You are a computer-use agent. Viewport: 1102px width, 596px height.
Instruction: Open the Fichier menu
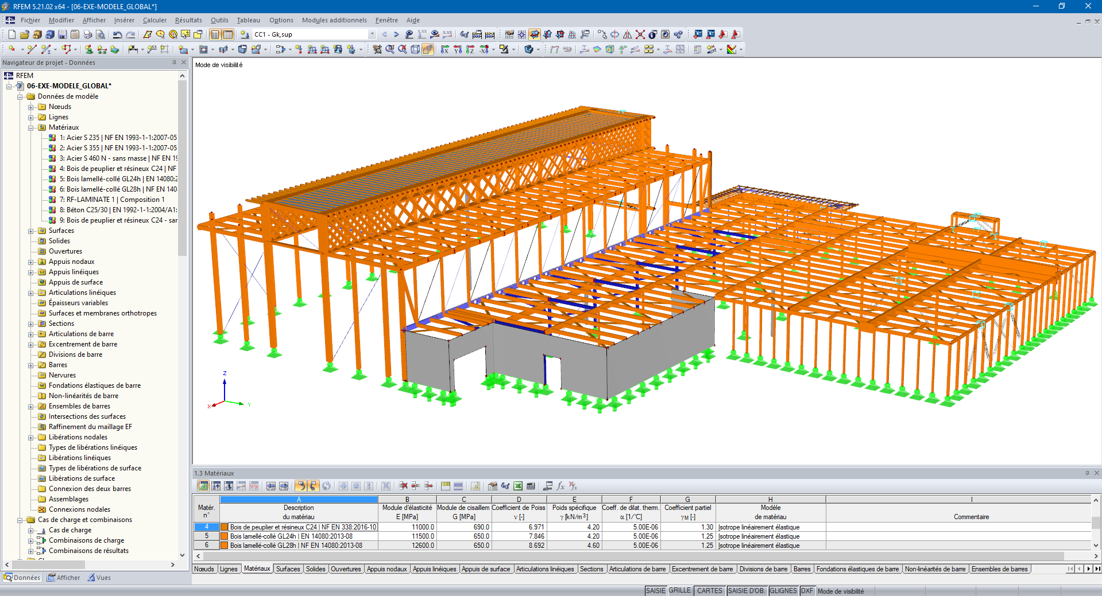(30, 20)
